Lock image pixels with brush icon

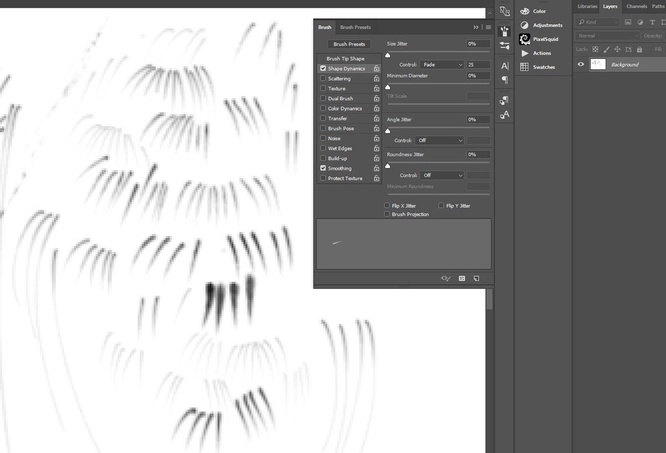[606, 49]
